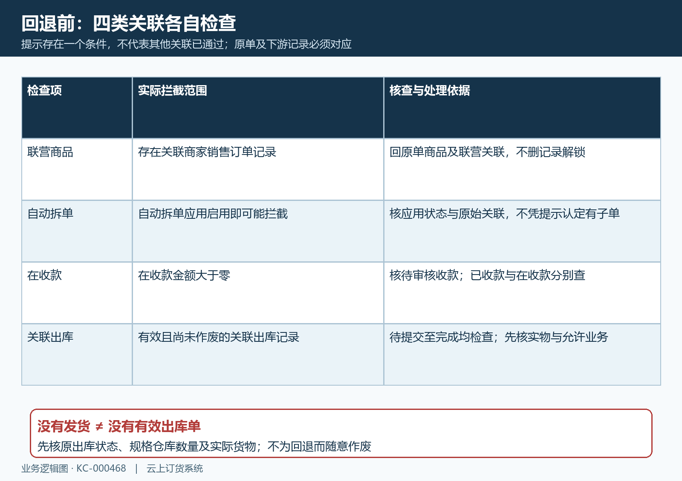The image size is (682, 481).
Task: Click the 核查与处理依据 column header
Action: coord(522,108)
